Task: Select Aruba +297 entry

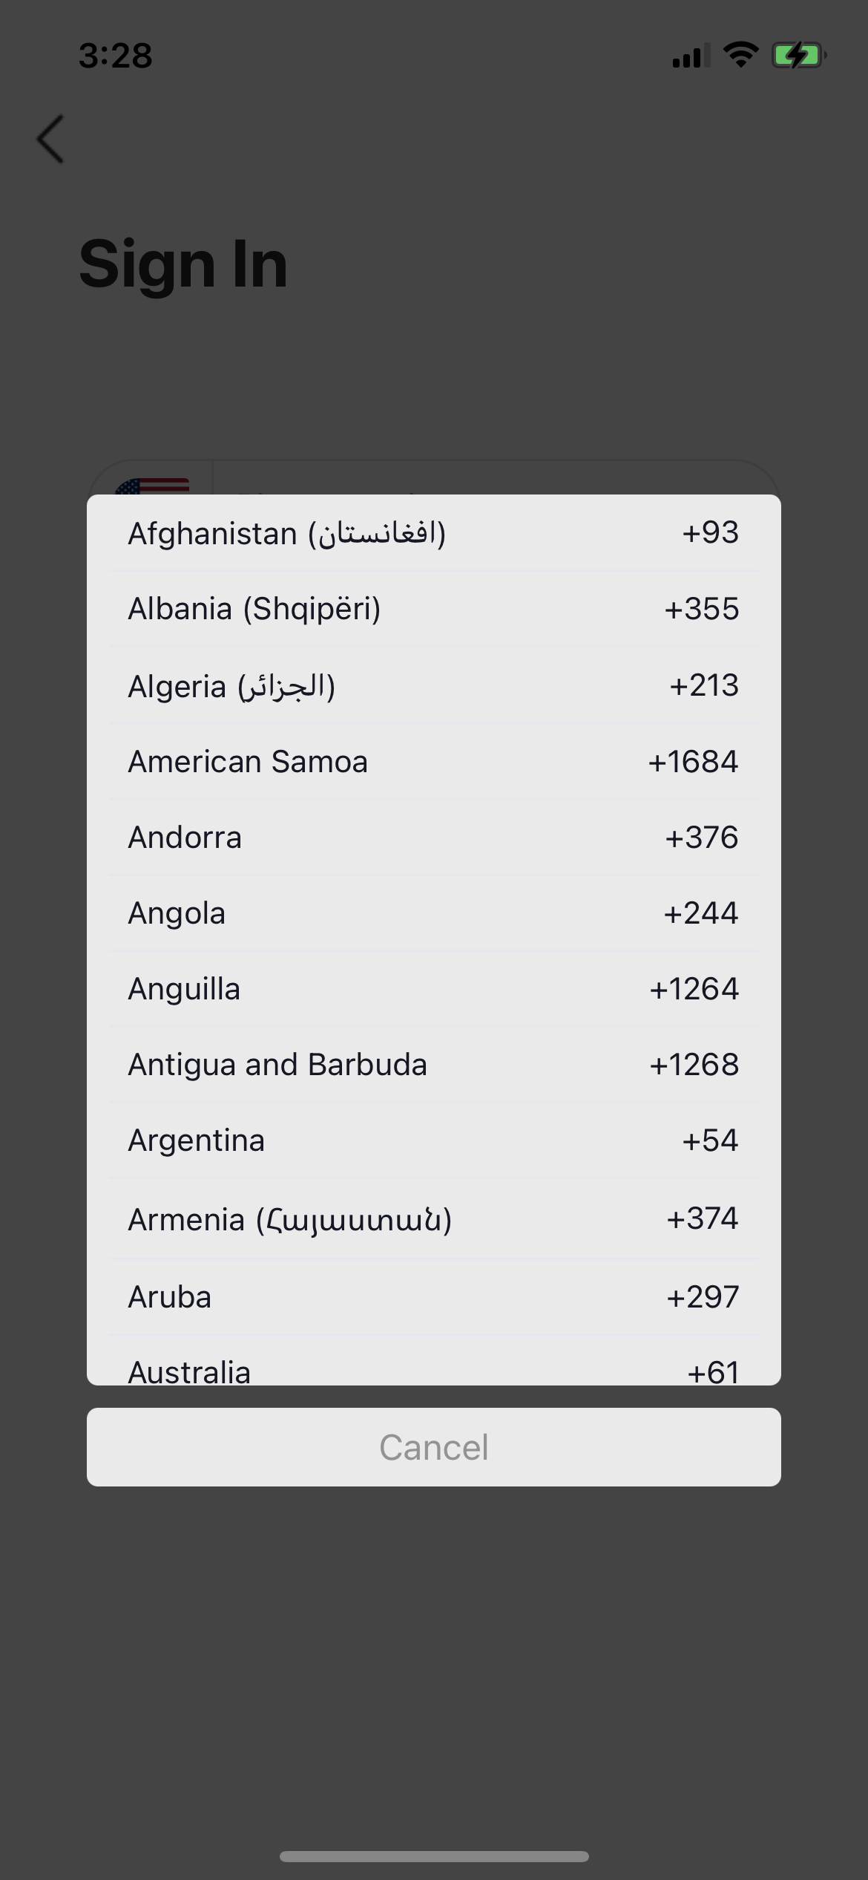Action: click(x=433, y=1297)
